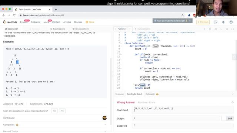This screenshot has height=133, width=237.
Task: Switch to the Submissions tab
Action: [58, 29]
